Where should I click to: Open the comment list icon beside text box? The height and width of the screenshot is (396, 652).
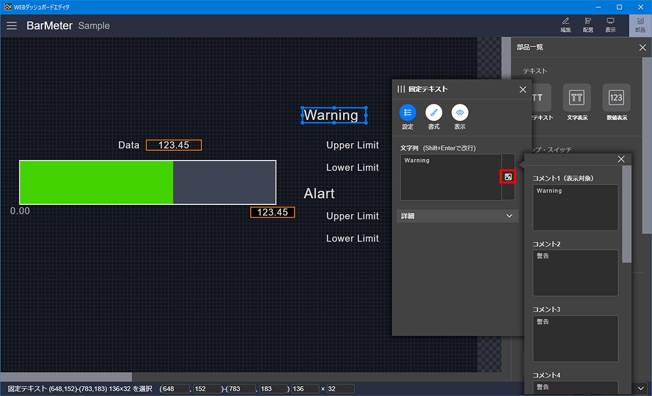tap(508, 177)
